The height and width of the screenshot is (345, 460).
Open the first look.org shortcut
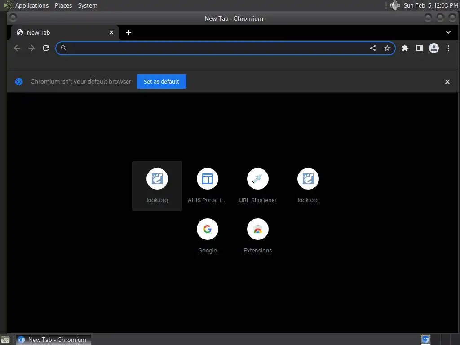(x=157, y=186)
